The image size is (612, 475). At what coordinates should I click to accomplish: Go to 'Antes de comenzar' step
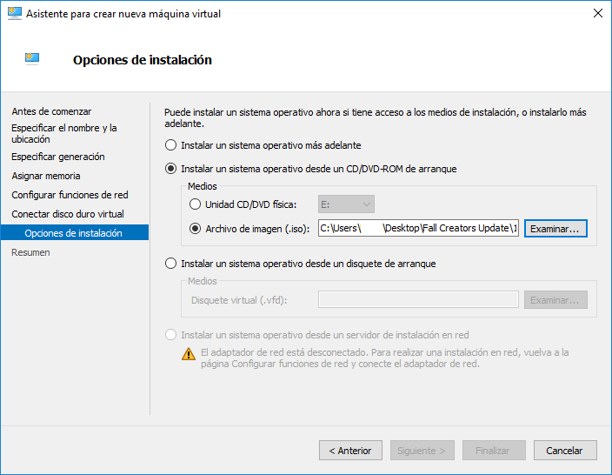[x=51, y=111]
